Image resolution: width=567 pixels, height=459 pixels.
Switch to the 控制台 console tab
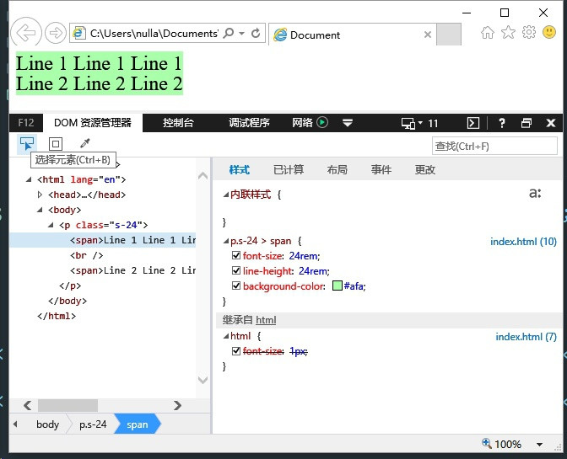coord(178,123)
